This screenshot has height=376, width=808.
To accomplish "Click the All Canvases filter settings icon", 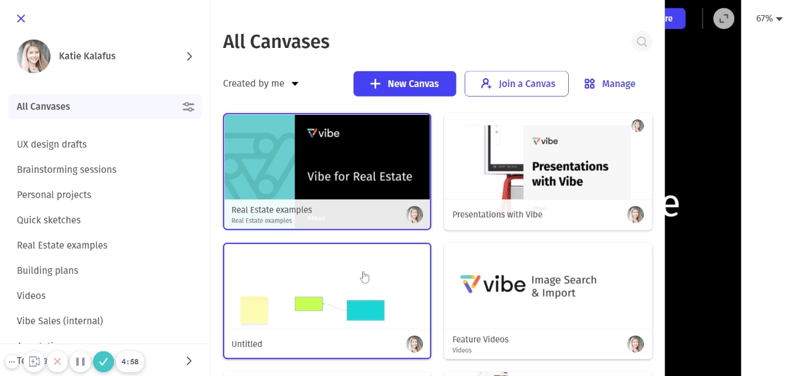I will click(x=188, y=107).
